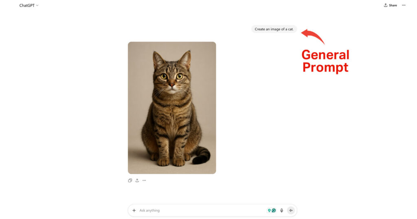This screenshot has height=219, width=417.
Task: Click the red curved arrow annotation
Action: [x=313, y=36]
